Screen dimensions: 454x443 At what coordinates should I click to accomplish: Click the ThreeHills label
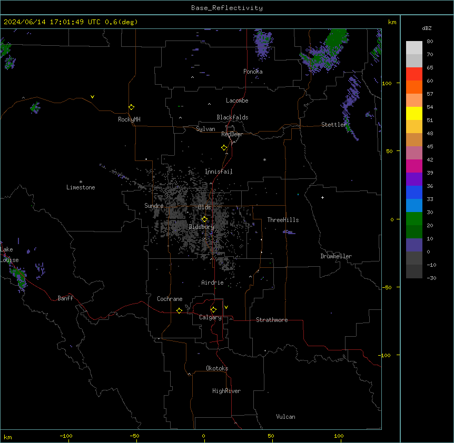pyautogui.click(x=283, y=220)
